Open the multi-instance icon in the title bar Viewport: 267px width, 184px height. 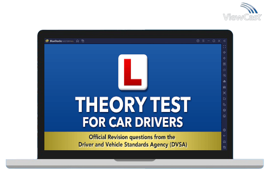(x=83, y=41)
